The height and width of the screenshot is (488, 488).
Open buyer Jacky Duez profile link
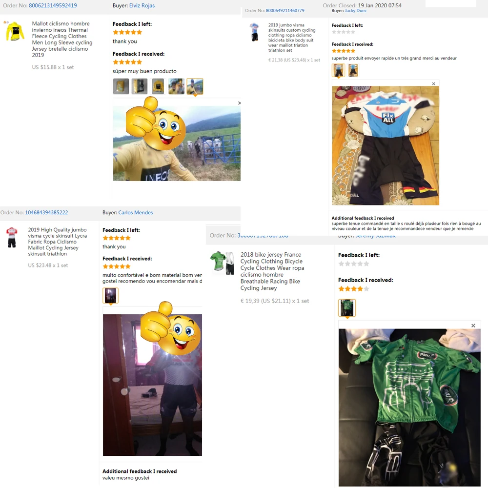355,11
